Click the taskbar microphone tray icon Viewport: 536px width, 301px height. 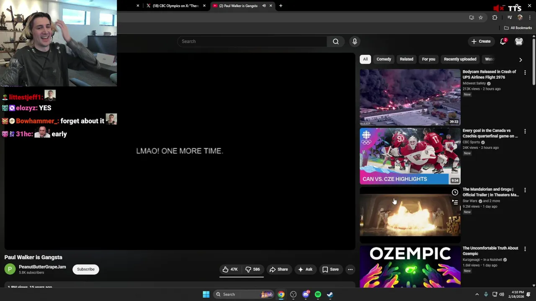point(486,294)
